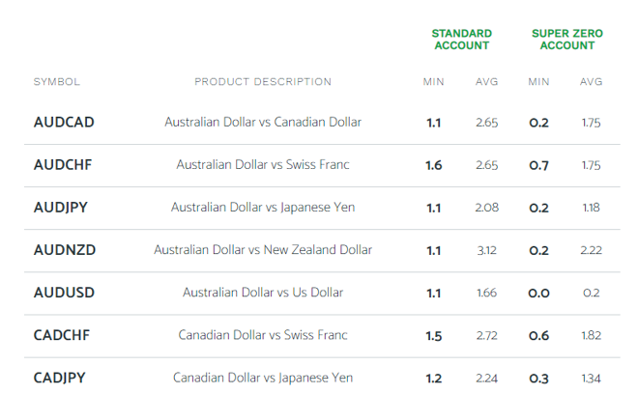The width and height of the screenshot is (638, 394).
Task: Click the AUDNZD symbol
Action: click(x=65, y=250)
